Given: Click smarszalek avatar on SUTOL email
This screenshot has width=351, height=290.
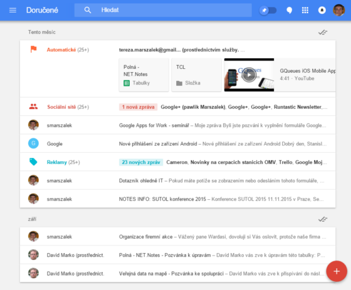Looking at the screenshot, I should coord(33,199).
